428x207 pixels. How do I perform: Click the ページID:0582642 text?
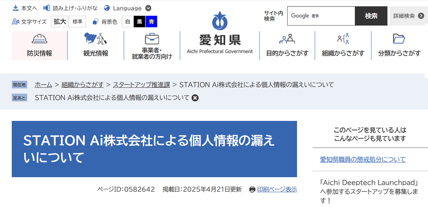click(126, 190)
